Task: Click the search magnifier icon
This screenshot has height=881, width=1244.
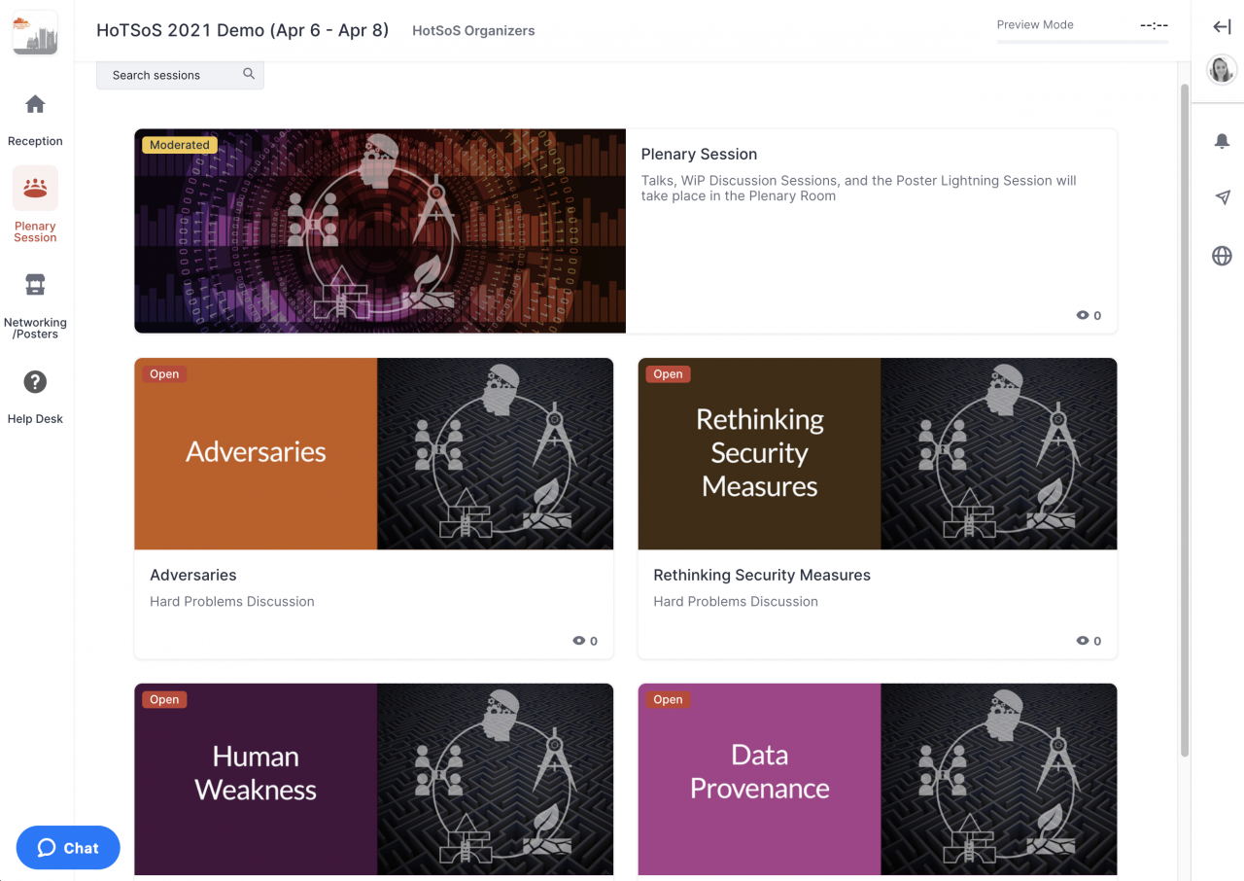Action: pyautogui.click(x=249, y=74)
